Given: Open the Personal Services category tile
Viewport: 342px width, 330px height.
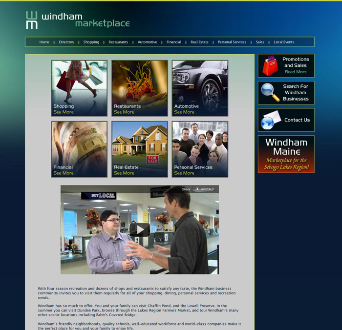Looking at the screenshot, I should pyautogui.click(x=200, y=149).
